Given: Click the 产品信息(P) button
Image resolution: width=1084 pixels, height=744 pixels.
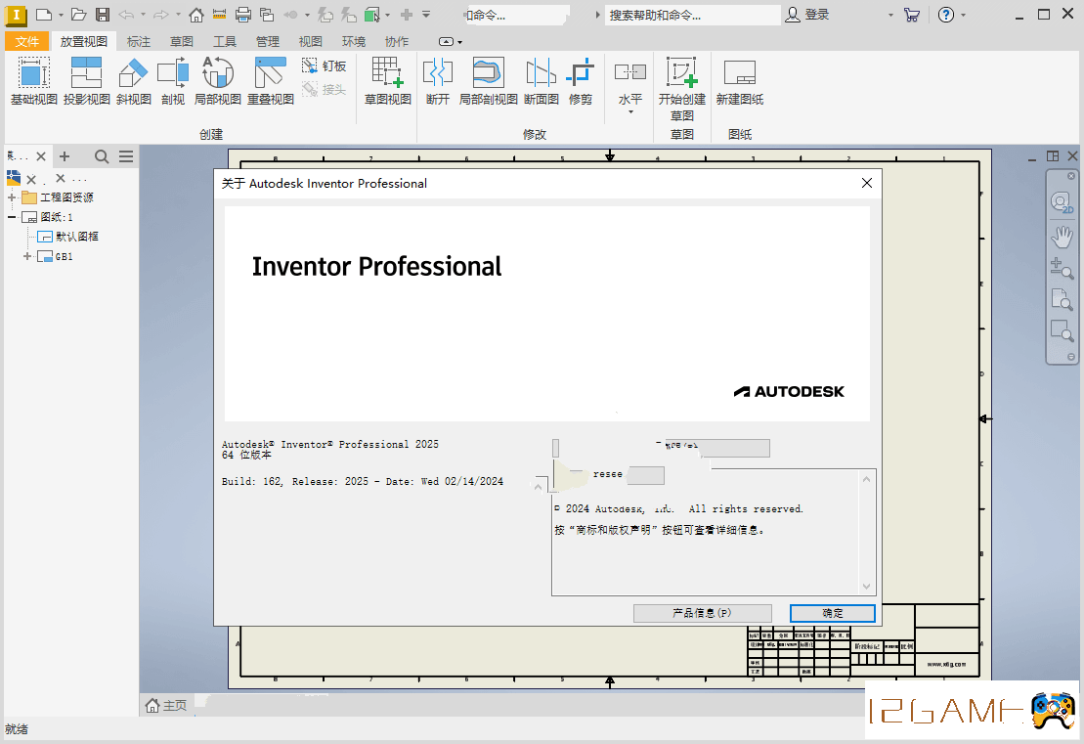Looking at the screenshot, I should tap(702, 613).
